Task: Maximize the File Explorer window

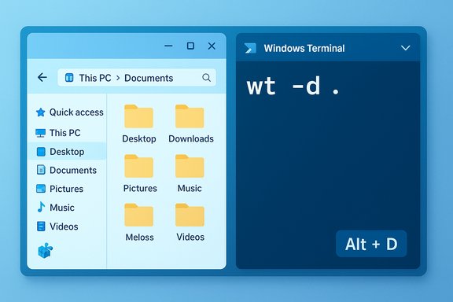Action: [x=190, y=46]
